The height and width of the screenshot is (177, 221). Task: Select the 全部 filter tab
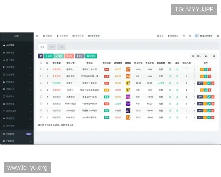click(x=42, y=47)
